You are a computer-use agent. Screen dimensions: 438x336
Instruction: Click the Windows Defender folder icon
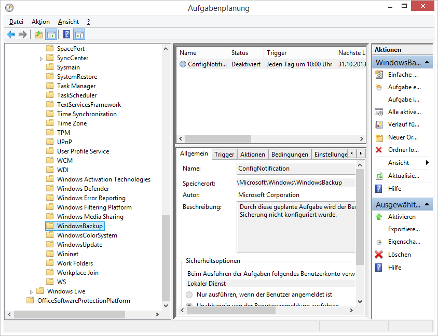click(50, 188)
